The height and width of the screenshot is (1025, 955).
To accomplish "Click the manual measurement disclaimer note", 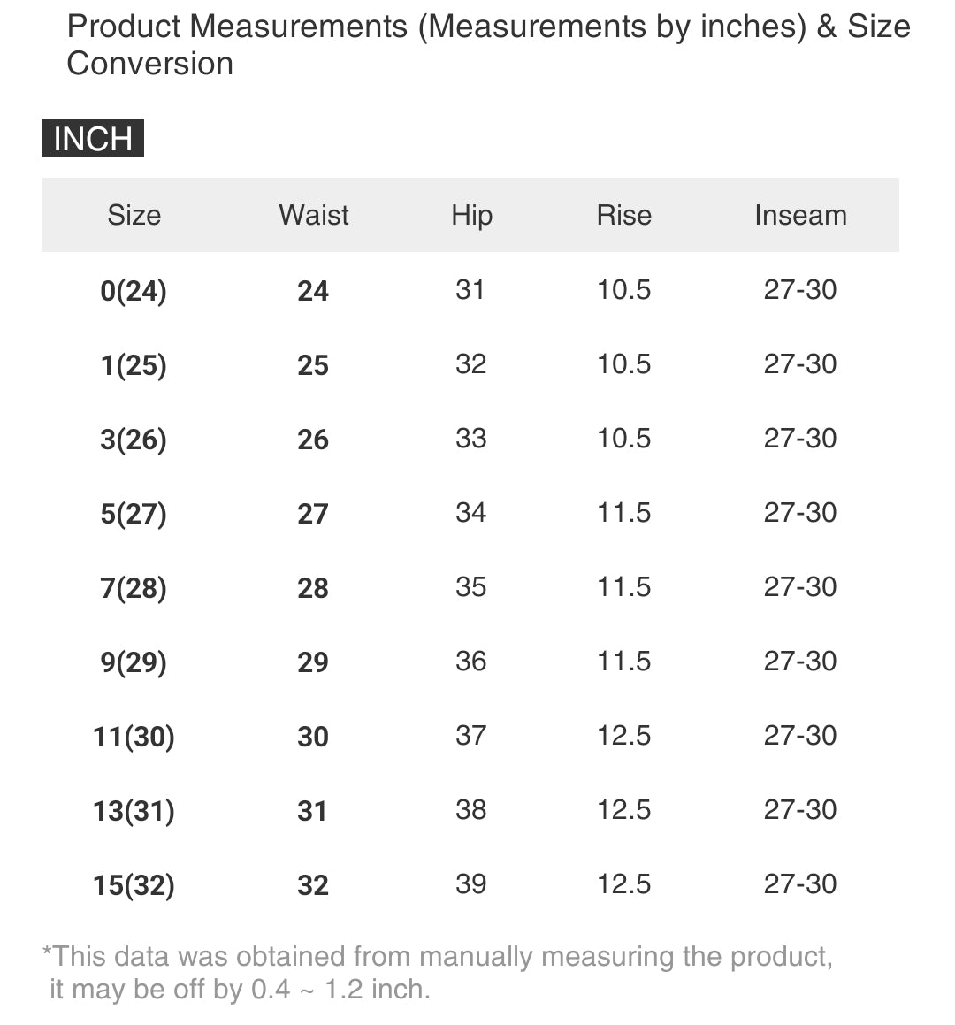I will tap(438, 973).
